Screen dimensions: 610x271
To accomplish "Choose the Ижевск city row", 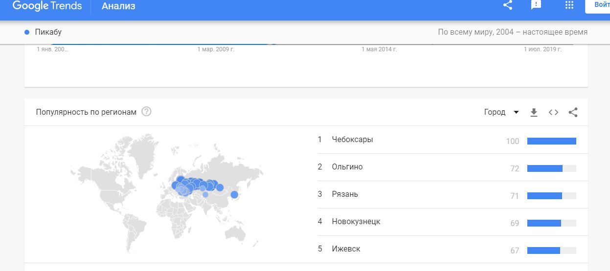I will pyautogui.click(x=346, y=249).
